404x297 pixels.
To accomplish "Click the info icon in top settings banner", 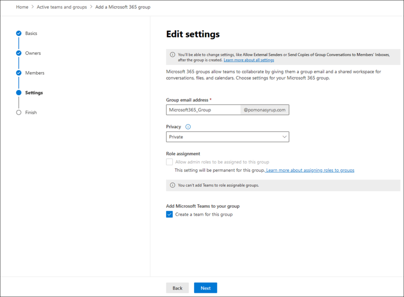I will [173, 55].
